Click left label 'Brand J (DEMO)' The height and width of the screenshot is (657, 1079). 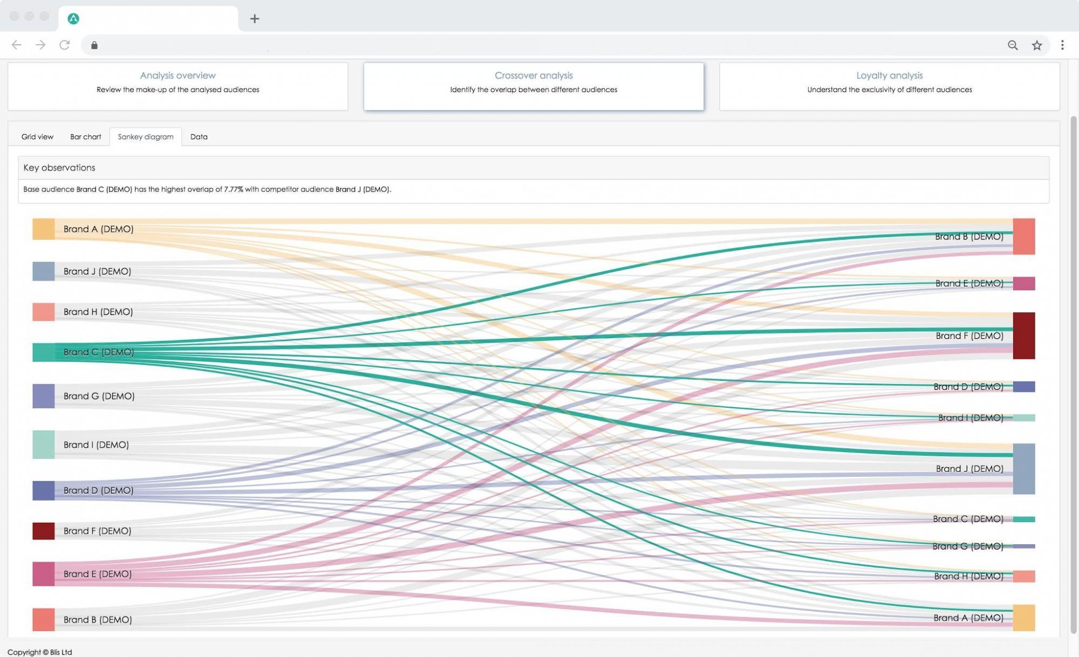(x=97, y=271)
